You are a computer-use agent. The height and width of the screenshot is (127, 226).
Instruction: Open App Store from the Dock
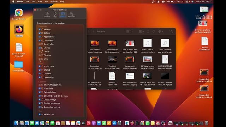[114, 123]
